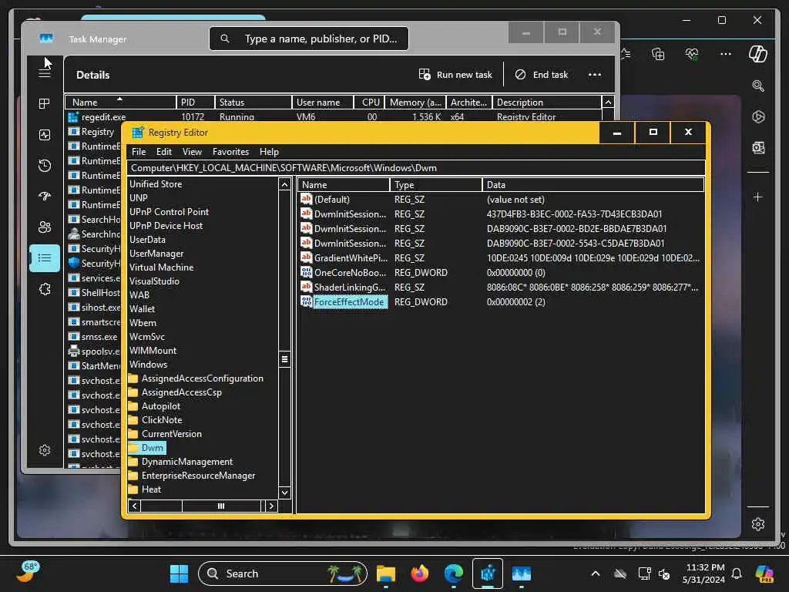
Task: Open File menu in Registry Editor
Action: (x=139, y=152)
